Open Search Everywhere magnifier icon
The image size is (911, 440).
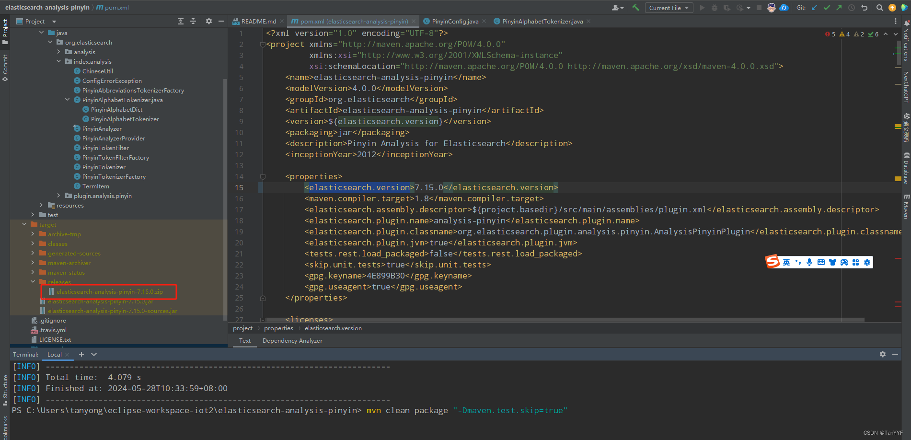click(880, 8)
